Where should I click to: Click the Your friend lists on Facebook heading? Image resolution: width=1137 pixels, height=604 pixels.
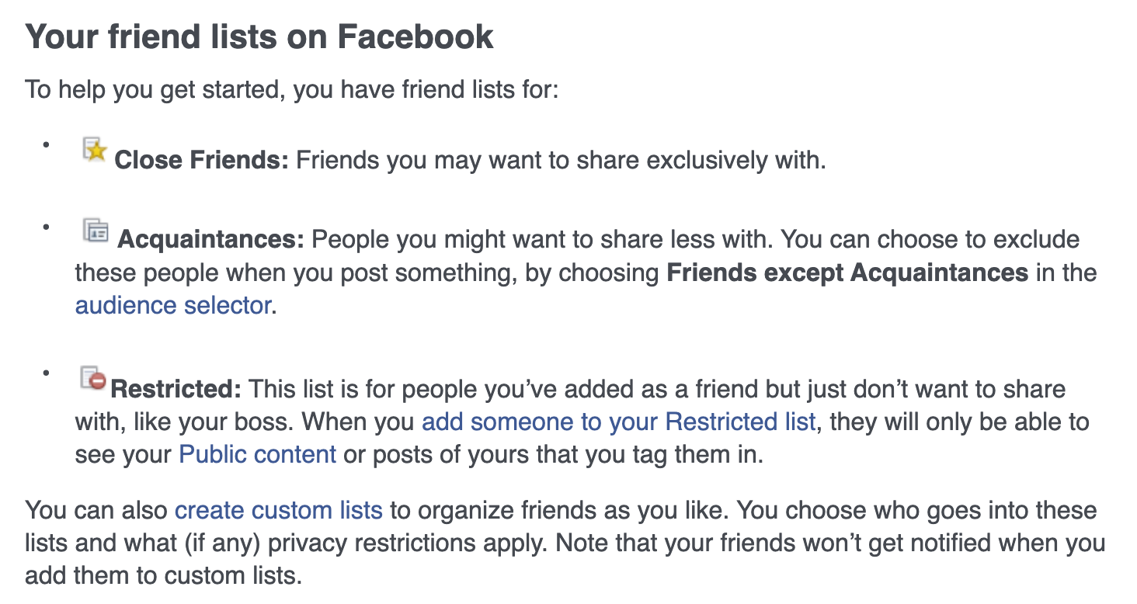pyautogui.click(x=259, y=36)
